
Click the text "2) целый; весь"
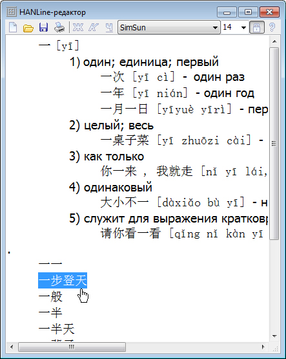tap(112, 125)
